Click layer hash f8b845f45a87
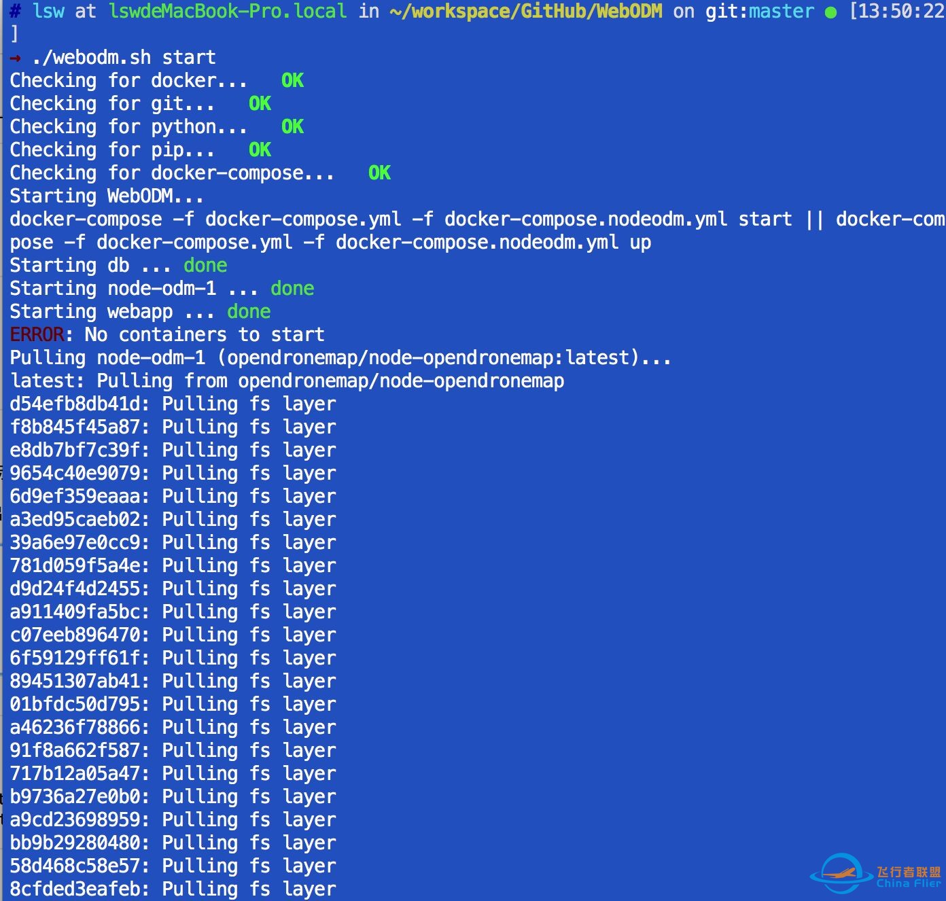The height and width of the screenshot is (901, 946). [75, 427]
